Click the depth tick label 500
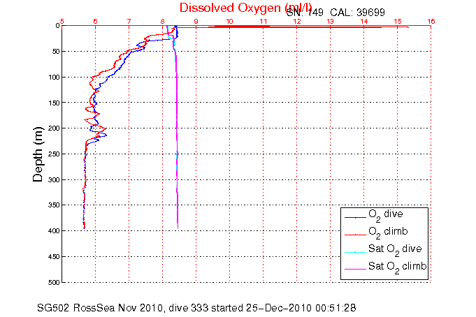Viewport: 476px width, 317px height. [x=54, y=282]
